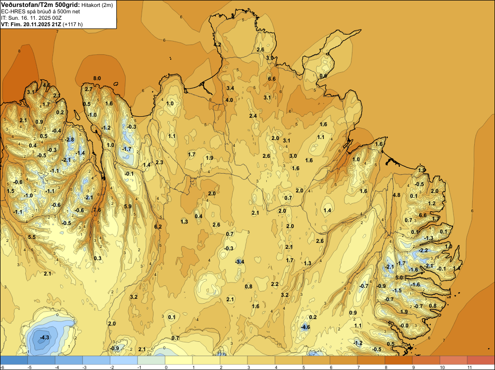495x370 pixels.
Task: Click the 2.4 temperature value
Action: click(253, 116)
